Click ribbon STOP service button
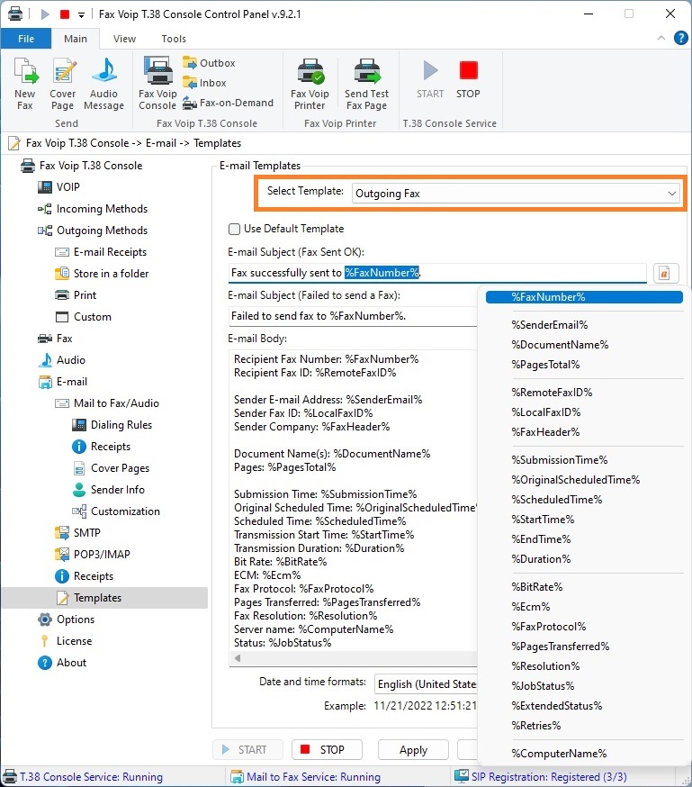This screenshot has height=787, width=692. (468, 80)
